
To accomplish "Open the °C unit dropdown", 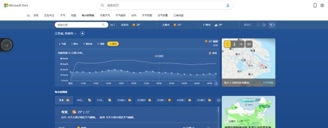I will pos(272,25).
